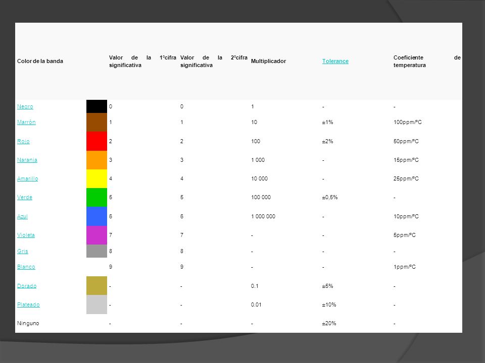Click the "100ppm/ºC" temperature cell
The width and height of the screenshot is (485, 363).
point(407,122)
